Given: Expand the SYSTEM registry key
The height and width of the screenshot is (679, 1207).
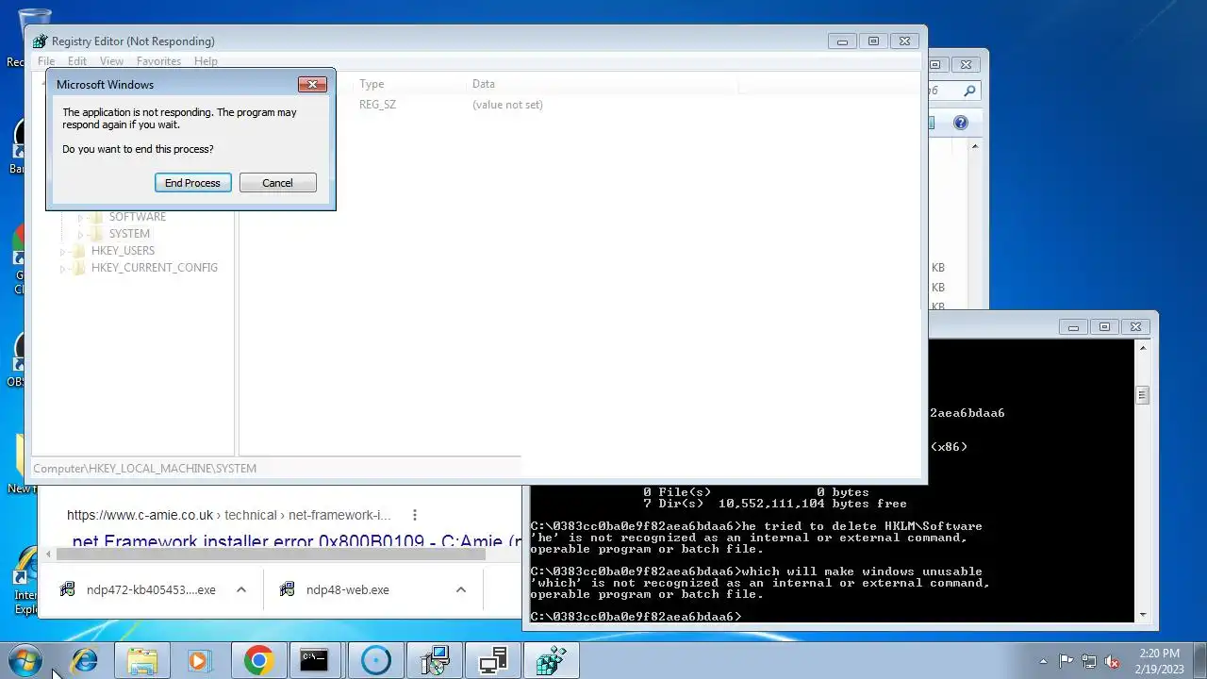Looking at the screenshot, I should pyautogui.click(x=80, y=234).
